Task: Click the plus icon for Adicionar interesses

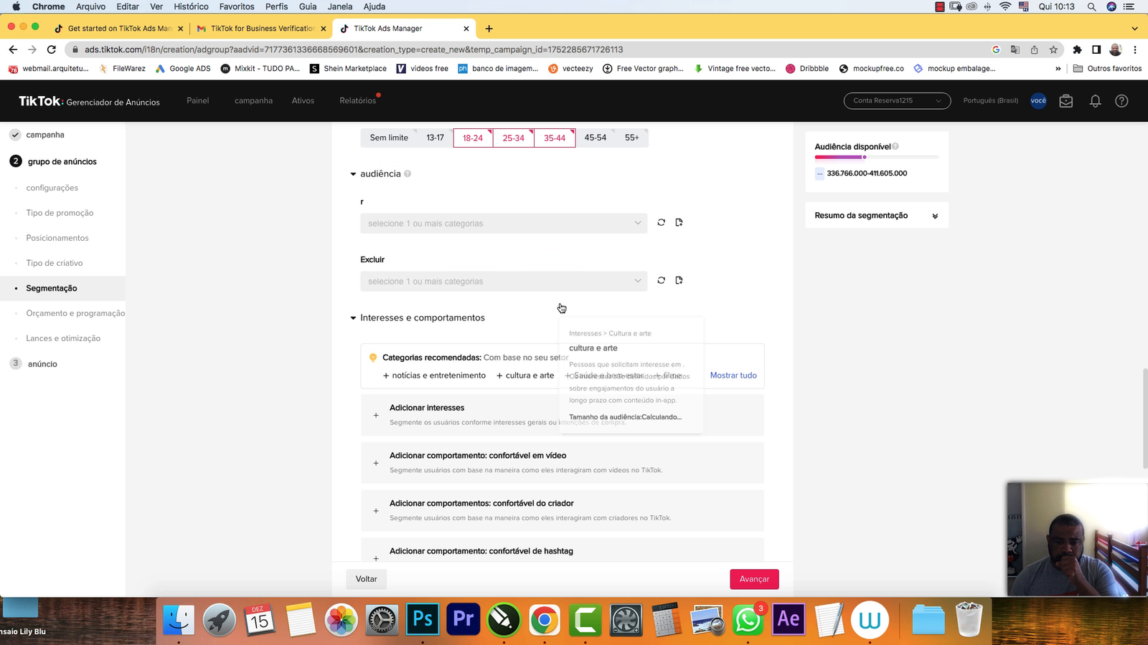Action: (x=376, y=415)
